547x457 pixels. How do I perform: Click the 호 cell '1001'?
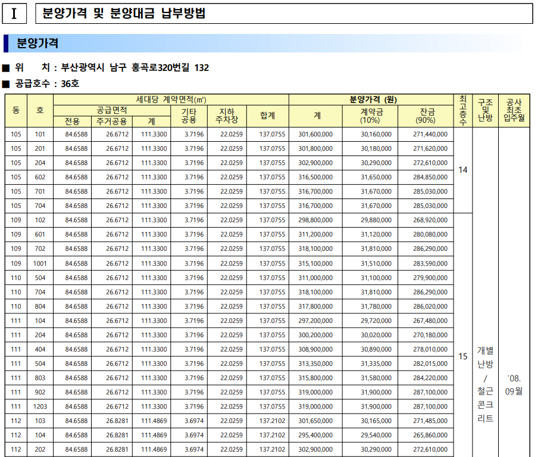tap(40, 263)
